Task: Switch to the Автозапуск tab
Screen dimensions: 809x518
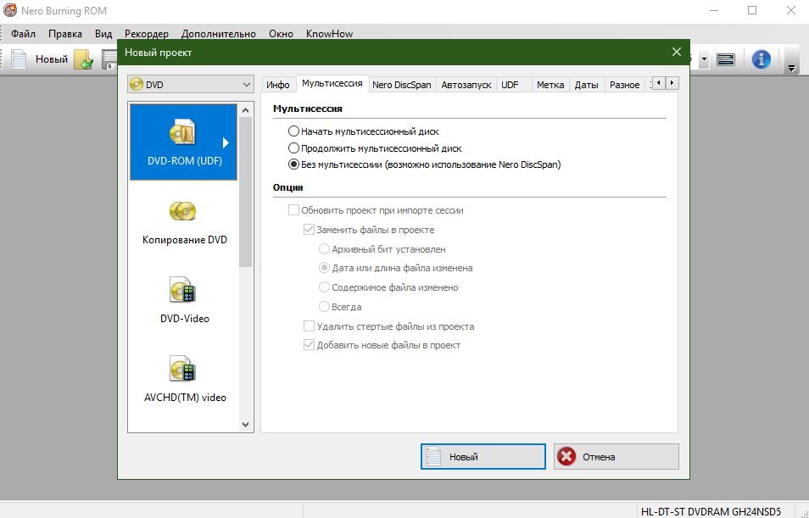Action: point(466,85)
